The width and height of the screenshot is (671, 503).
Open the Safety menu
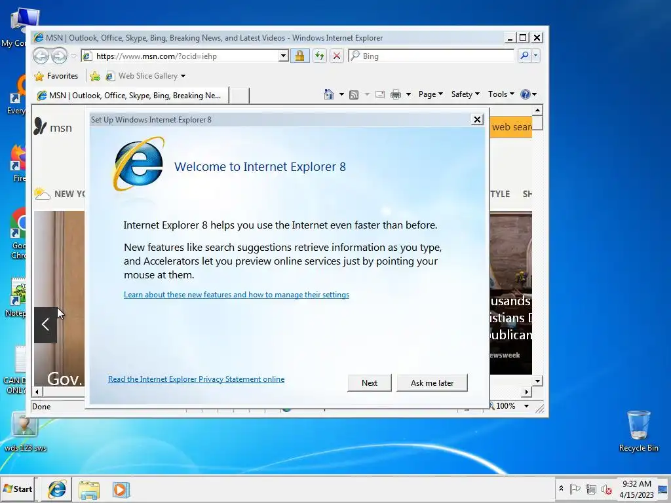point(465,94)
